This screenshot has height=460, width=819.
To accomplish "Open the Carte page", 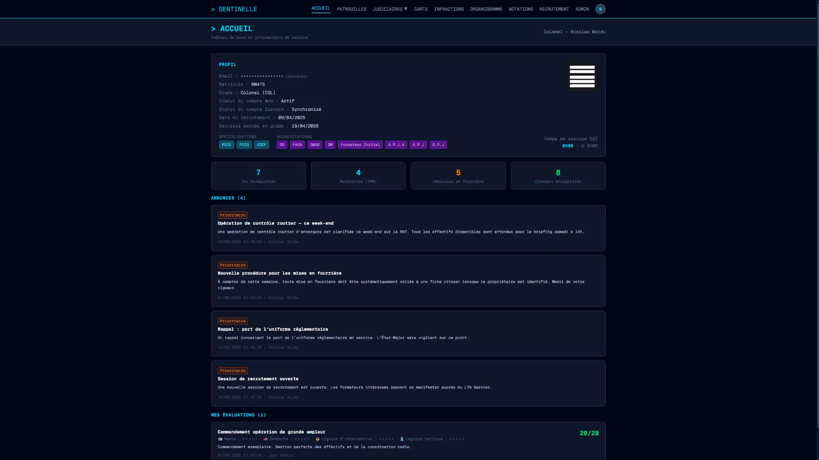I will 421,9.
